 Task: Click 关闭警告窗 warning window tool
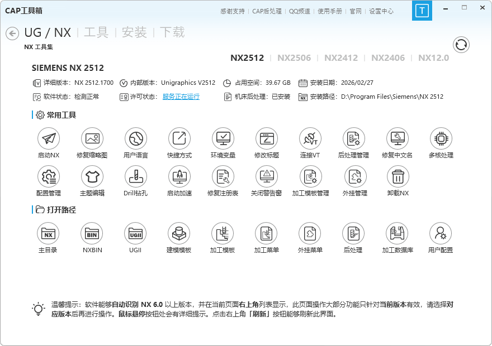(267, 176)
